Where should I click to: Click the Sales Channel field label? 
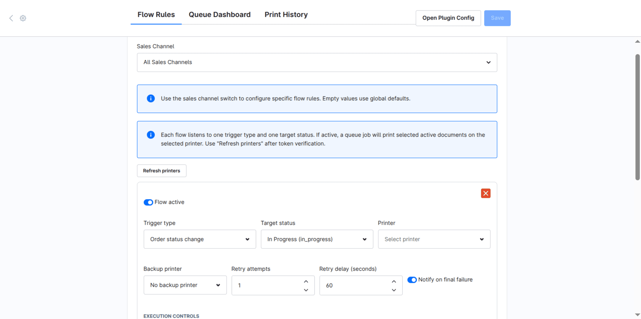155,46
